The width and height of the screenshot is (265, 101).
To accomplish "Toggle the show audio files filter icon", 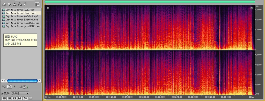I will pos(4,98).
